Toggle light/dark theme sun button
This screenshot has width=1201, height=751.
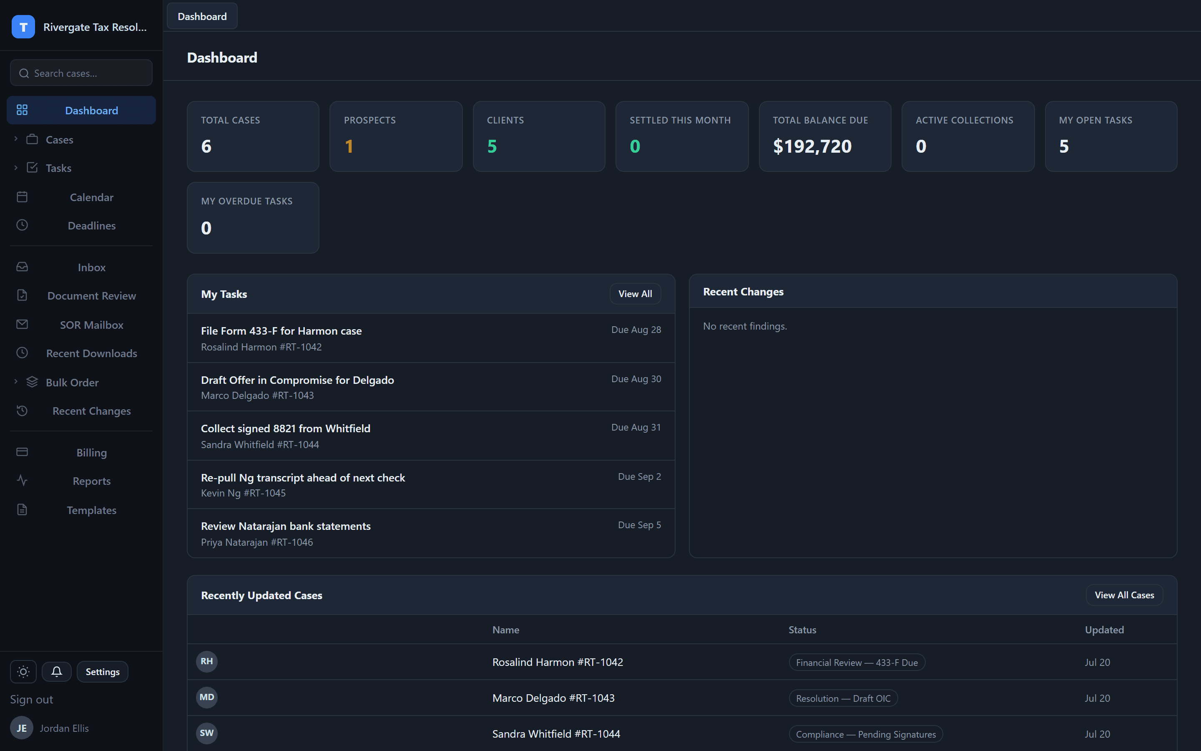[x=23, y=672]
